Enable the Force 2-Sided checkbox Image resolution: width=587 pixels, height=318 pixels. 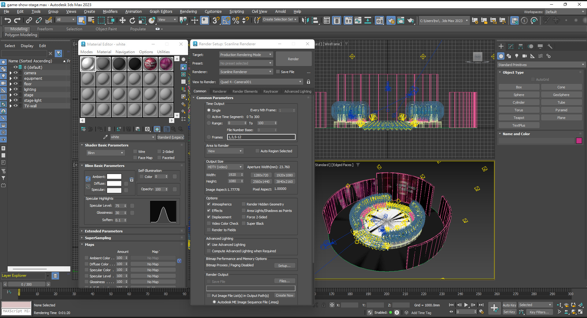(244, 217)
